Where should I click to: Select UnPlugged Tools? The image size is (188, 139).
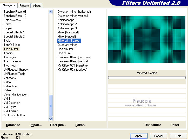[x=14, y=74]
